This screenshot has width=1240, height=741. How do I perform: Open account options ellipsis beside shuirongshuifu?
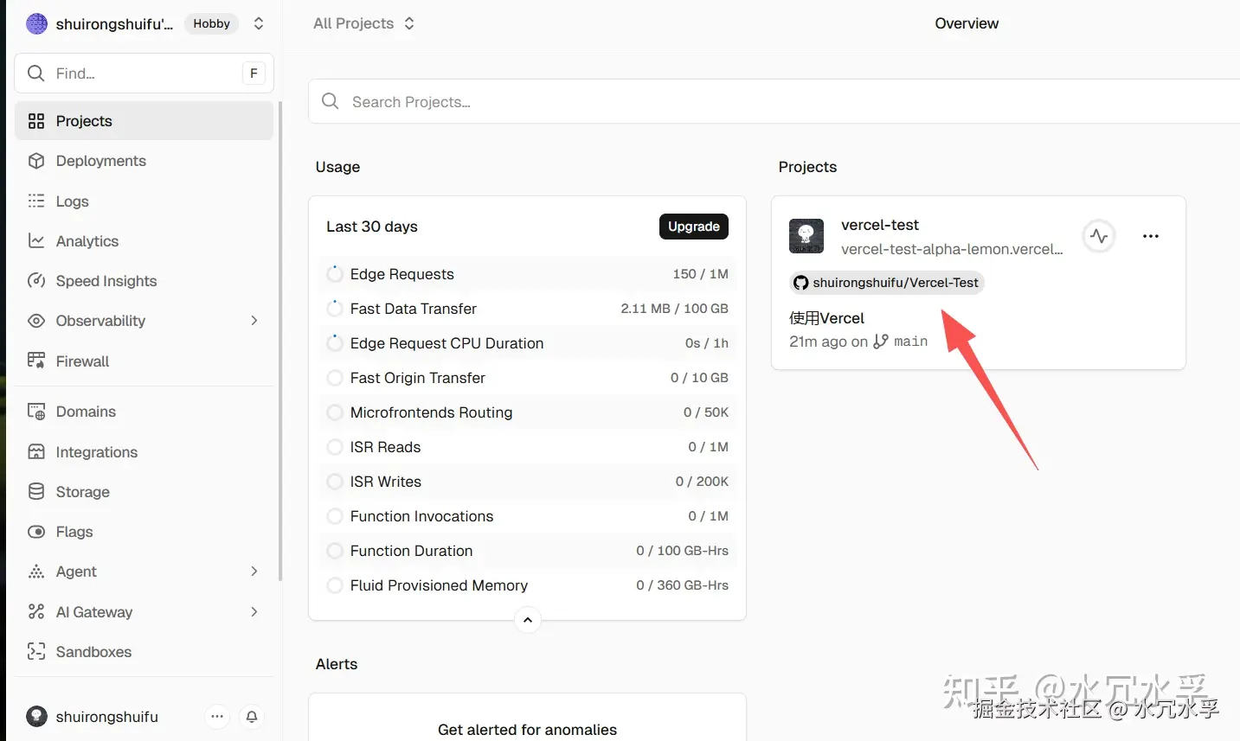(217, 717)
